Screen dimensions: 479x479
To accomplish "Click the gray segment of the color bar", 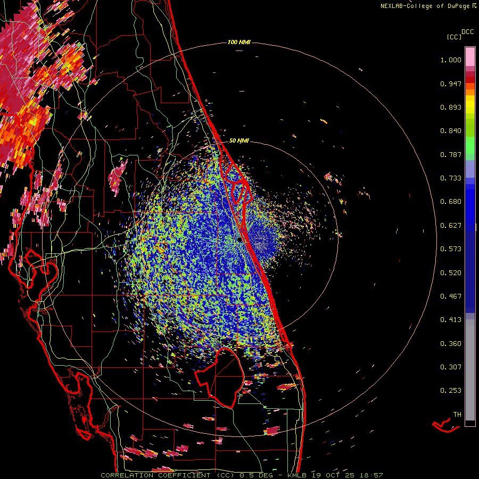I will pyautogui.click(x=470, y=370).
